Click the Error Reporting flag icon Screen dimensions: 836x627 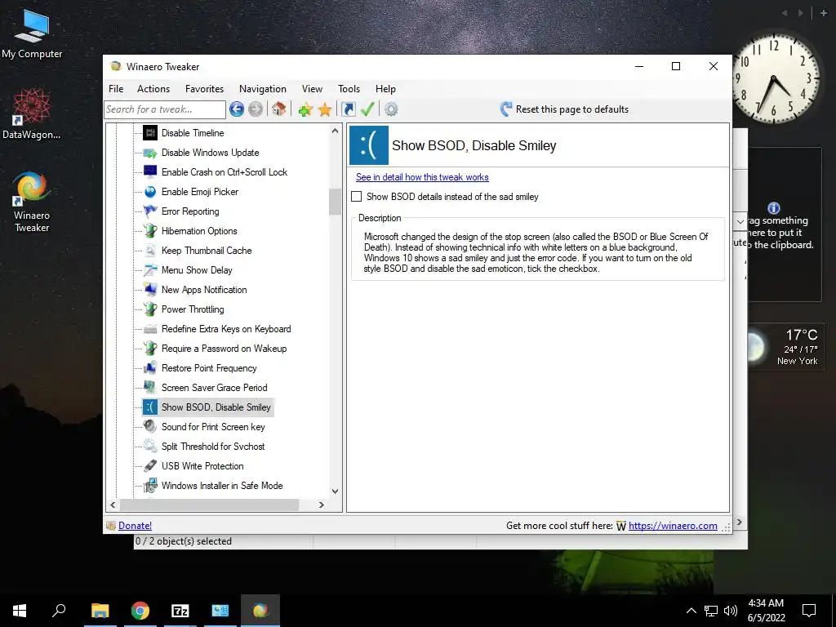[150, 211]
